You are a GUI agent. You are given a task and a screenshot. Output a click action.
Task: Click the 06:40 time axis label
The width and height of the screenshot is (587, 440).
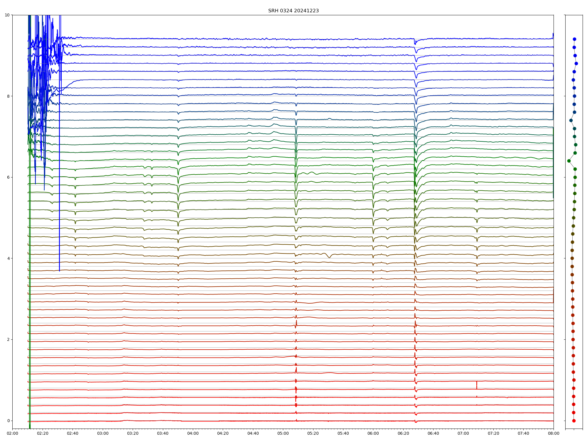[433, 434]
